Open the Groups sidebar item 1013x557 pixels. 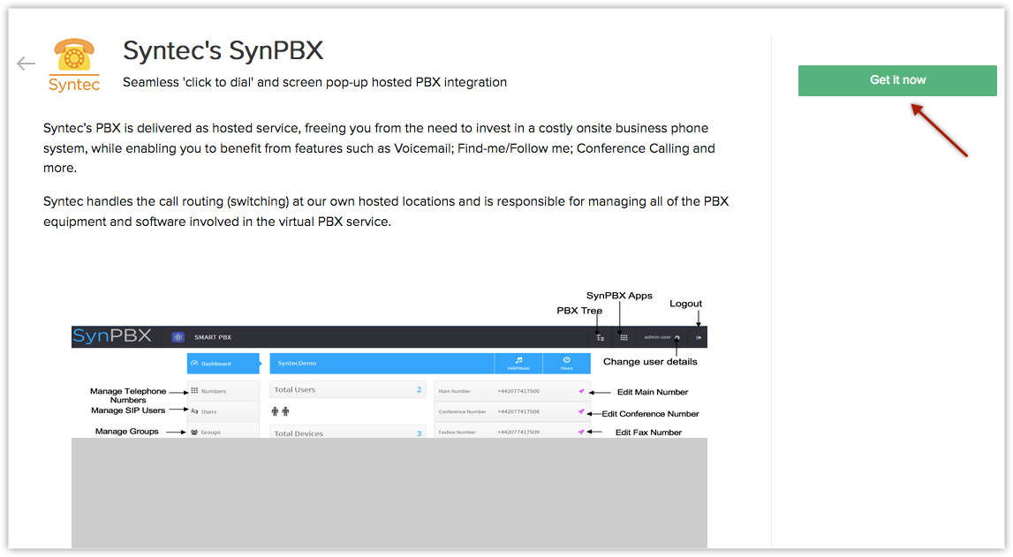point(223,432)
